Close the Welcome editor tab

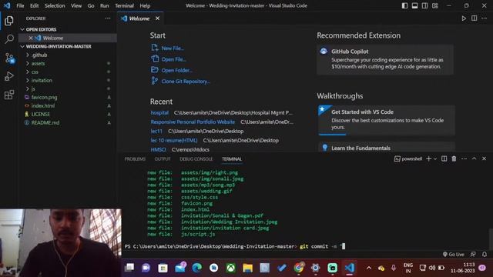[x=157, y=18]
